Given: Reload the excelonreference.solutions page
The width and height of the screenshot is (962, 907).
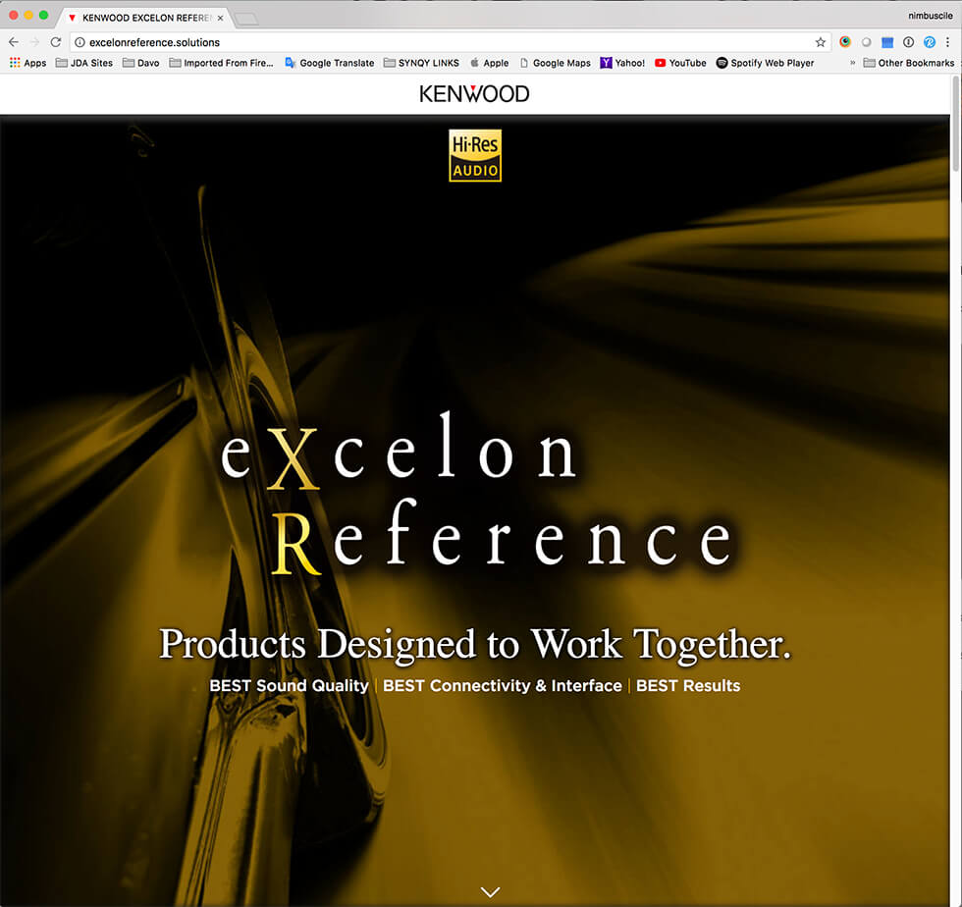Looking at the screenshot, I should pyautogui.click(x=56, y=42).
